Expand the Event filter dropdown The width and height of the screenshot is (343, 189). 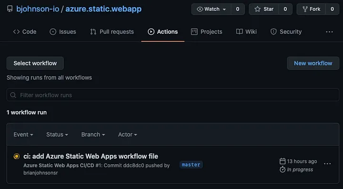click(23, 134)
